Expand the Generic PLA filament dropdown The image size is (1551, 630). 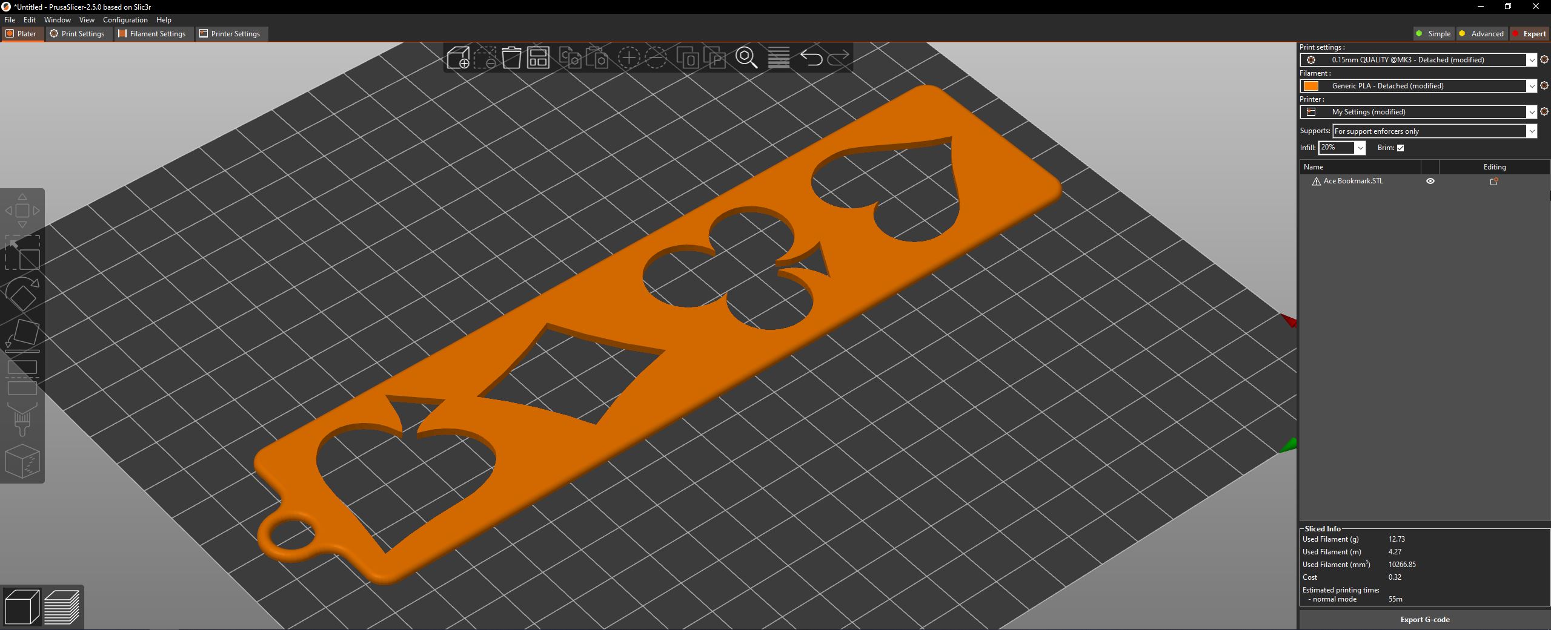click(x=1532, y=85)
